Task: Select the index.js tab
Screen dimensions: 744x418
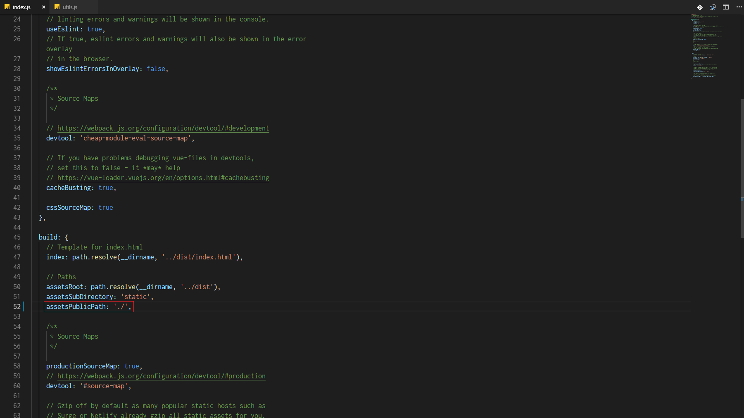Action: pos(21,7)
